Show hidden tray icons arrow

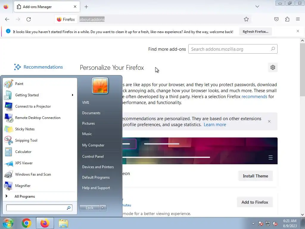click(x=253, y=223)
